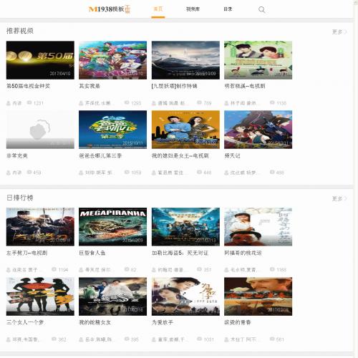Click view count 1031 under 为爱放手

coord(209,339)
